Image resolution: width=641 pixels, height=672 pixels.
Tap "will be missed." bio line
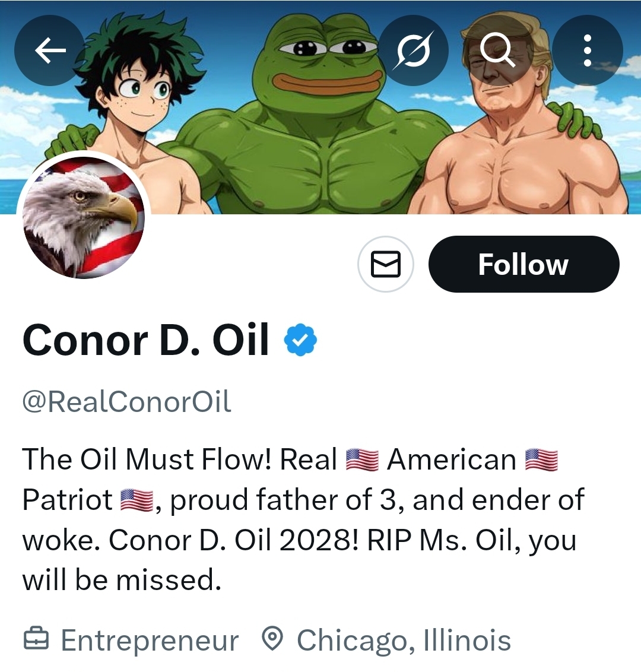[x=122, y=580]
